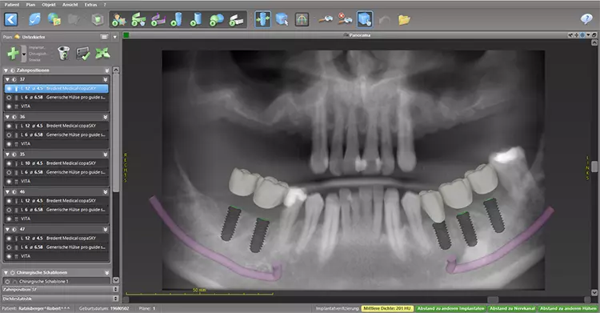The width and height of the screenshot is (600, 313).
Task: Click the measurement tool icon
Action: coord(326,19)
